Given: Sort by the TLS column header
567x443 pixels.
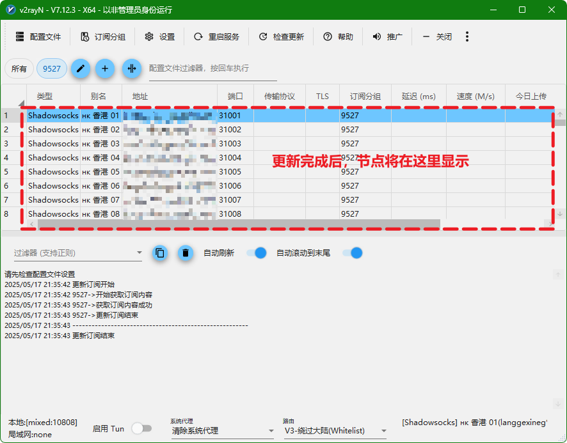Looking at the screenshot, I should point(323,96).
